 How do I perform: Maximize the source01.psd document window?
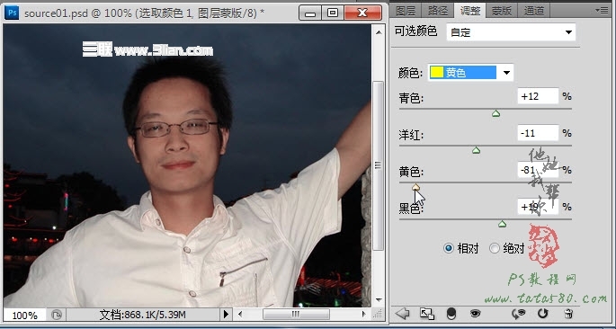coord(333,13)
